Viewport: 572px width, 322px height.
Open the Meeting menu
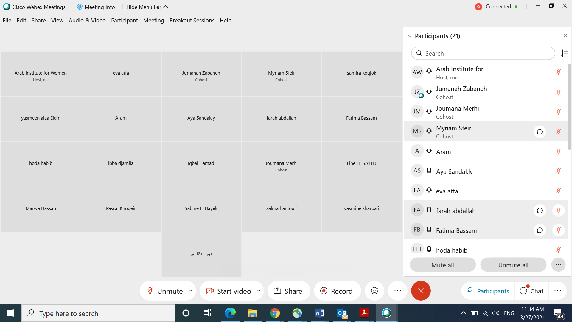tap(153, 20)
